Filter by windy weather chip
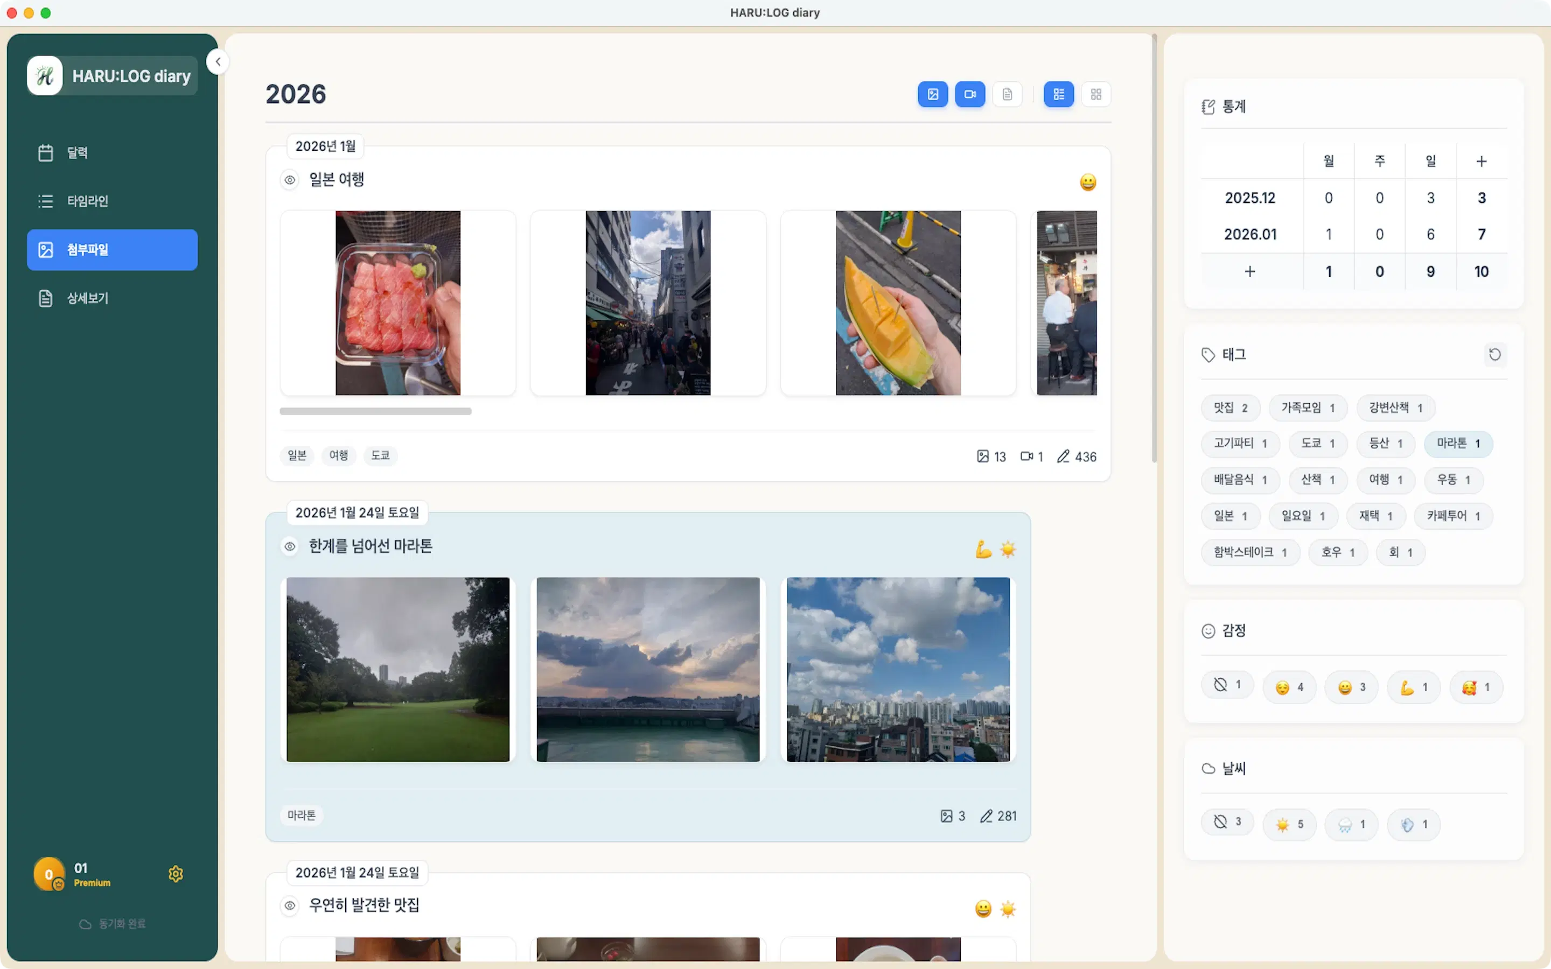The height and width of the screenshot is (969, 1551). (x=1414, y=825)
